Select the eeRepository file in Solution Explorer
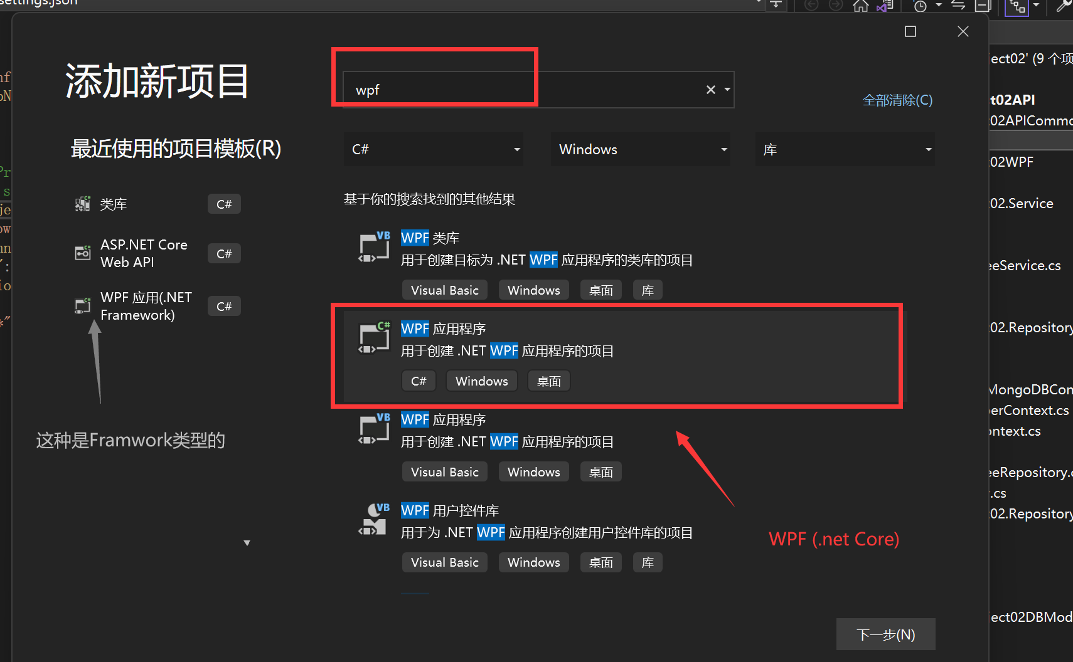This screenshot has width=1073, height=662. tap(1031, 472)
